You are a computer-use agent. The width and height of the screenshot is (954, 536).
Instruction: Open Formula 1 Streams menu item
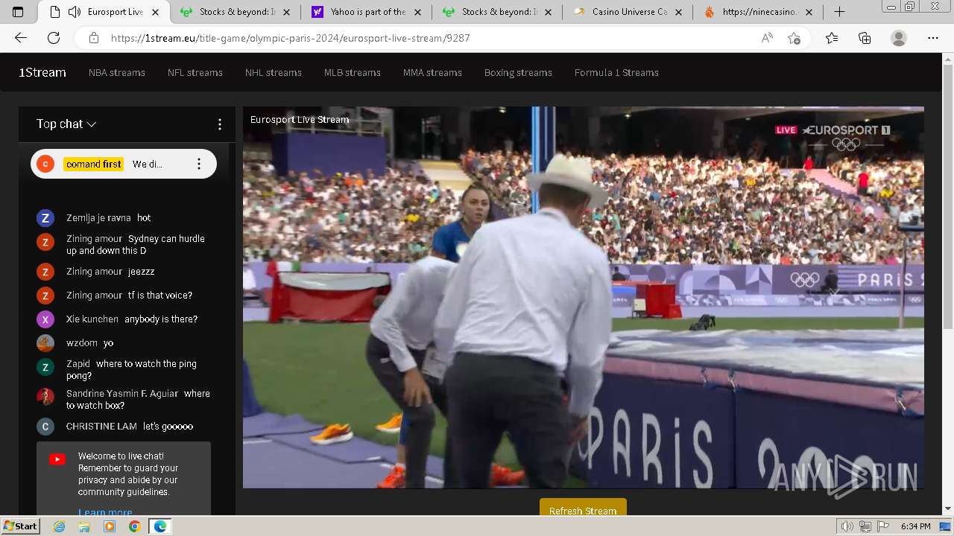616,72
